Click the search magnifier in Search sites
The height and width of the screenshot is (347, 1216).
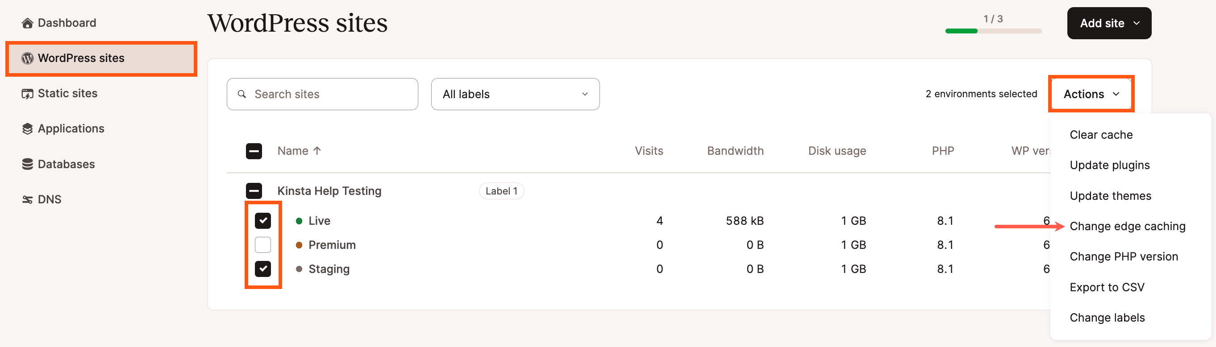point(242,94)
